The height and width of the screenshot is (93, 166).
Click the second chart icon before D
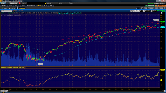[x=133, y=11]
